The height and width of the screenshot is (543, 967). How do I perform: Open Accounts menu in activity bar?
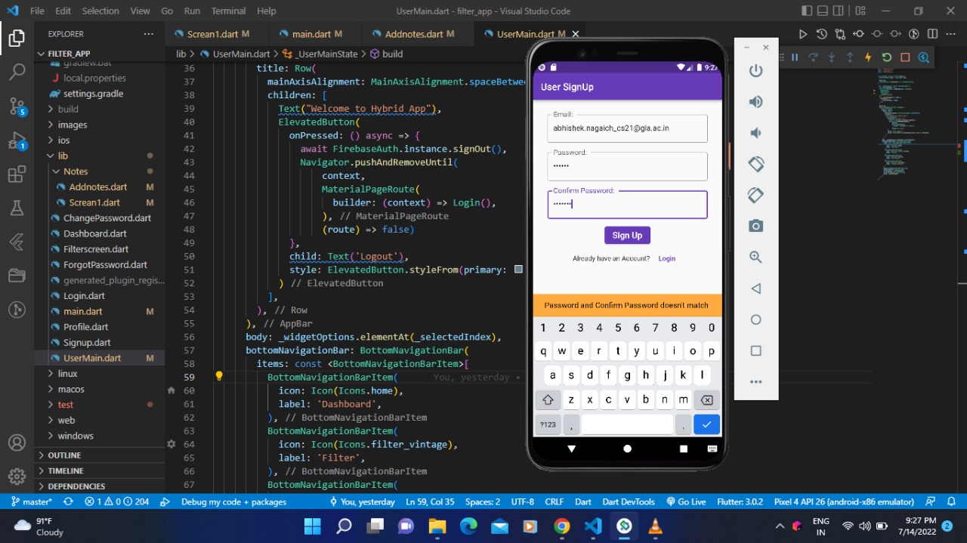coord(17,443)
